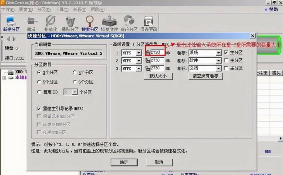The height and width of the screenshot is (175, 283).
Task: Click the New Partition (新建分区) toolbar icon
Action: tap(11, 23)
